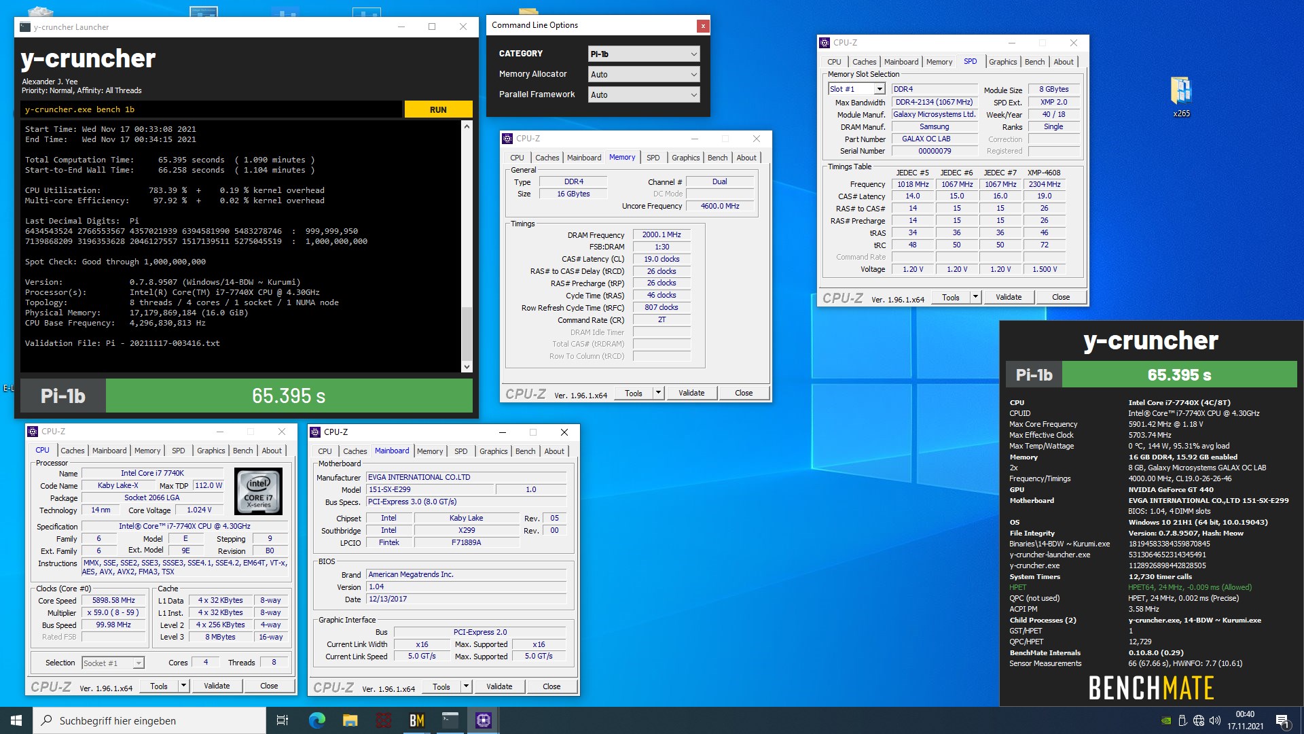The image size is (1304, 734).
Task: Click the CPU-Z icon in Mainboard window title bar
Action: pos(315,432)
